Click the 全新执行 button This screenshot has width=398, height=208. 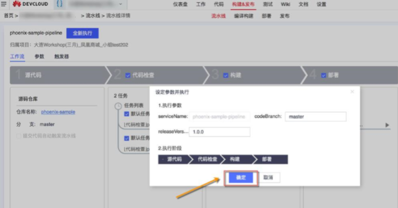[x=83, y=33]
